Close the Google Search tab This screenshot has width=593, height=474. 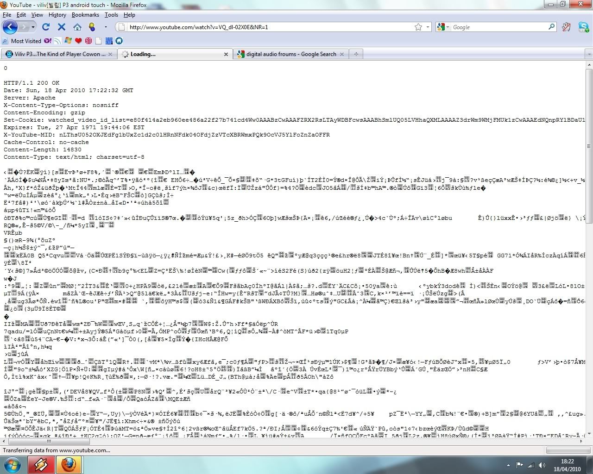pyautogui.click(x=342, y=54)
